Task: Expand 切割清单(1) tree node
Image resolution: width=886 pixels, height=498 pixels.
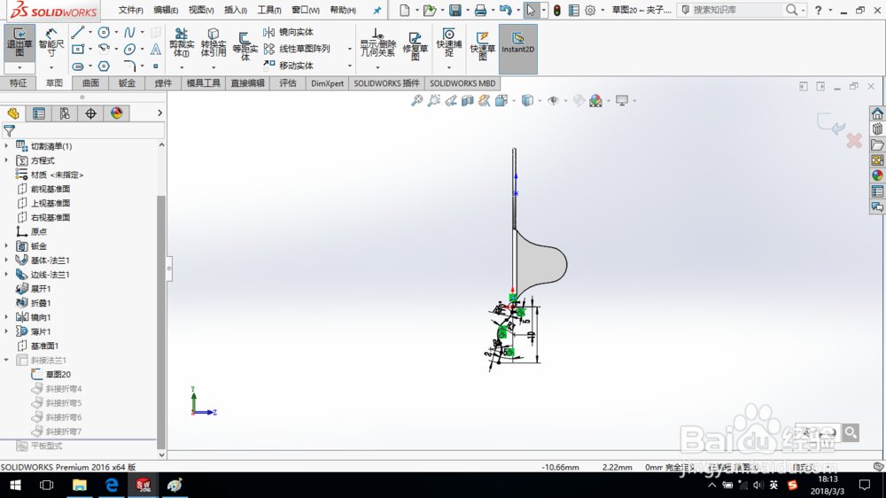Action: pyautogui.click(x=7, y=146)
